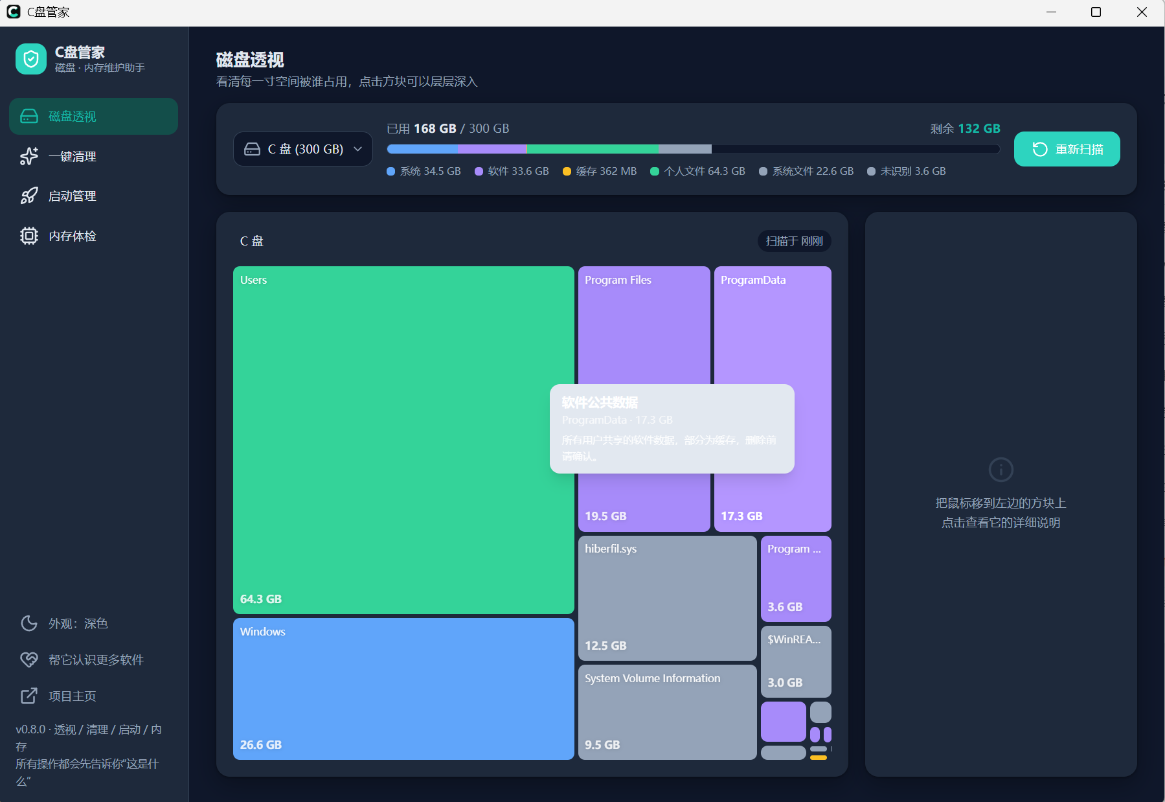Click the info icon in the detail panel

(1001, 470)
